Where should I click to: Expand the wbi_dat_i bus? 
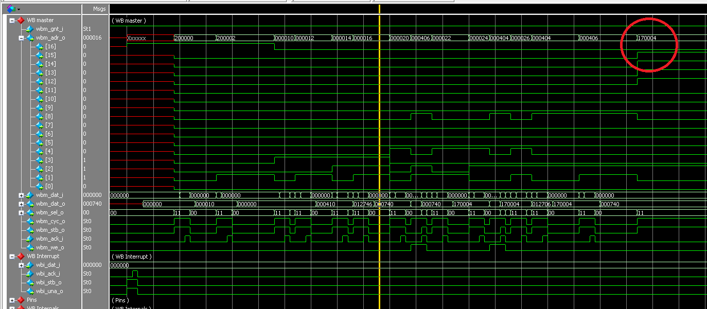(21, 265)
